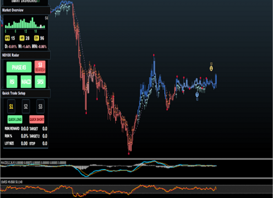Screen dimensions: 273x198
Task: Click the QUICK LONG button
Action: pos(15,119)
